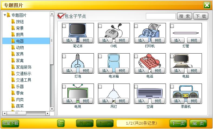This screenshot has height=129, width=213.
Task: Open the 家庭装饰 category
Action: coord(24,67)
